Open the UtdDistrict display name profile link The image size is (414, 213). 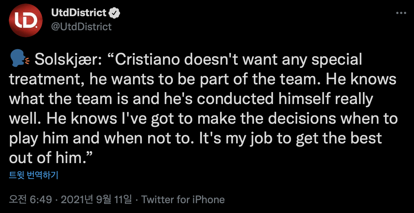coord(79,13)
